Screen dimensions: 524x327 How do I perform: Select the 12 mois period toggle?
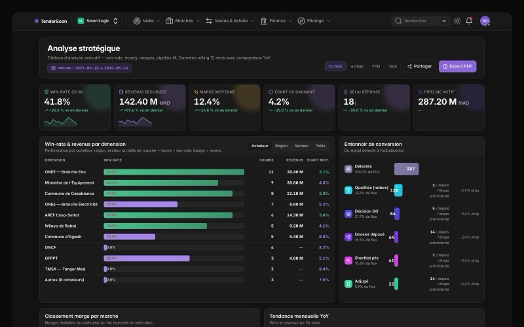click(335, 67)
